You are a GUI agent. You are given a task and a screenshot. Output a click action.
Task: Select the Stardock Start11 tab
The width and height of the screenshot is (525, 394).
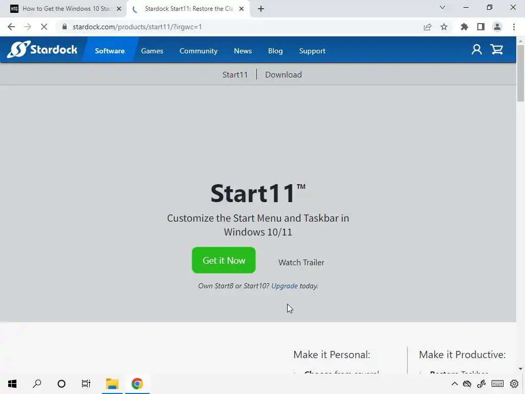click(188, 9)
